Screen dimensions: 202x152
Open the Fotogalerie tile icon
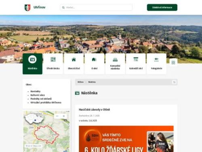[156, 60]
